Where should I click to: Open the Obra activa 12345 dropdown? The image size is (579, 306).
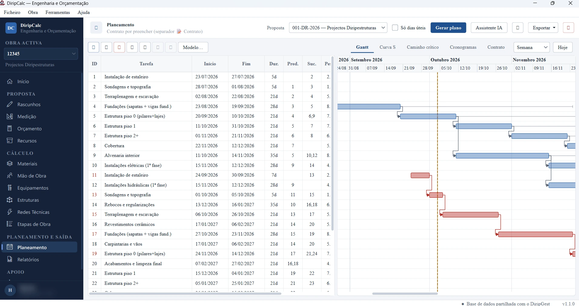[x=41, y=54]
